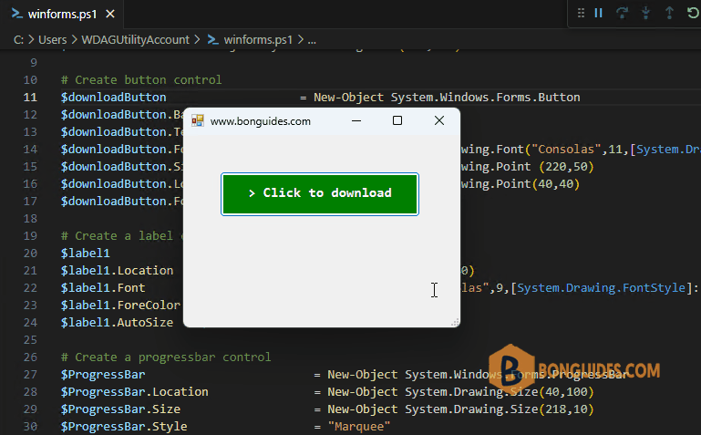
Task: Close the www.bonguides.com form window
Action: [439, 120]
